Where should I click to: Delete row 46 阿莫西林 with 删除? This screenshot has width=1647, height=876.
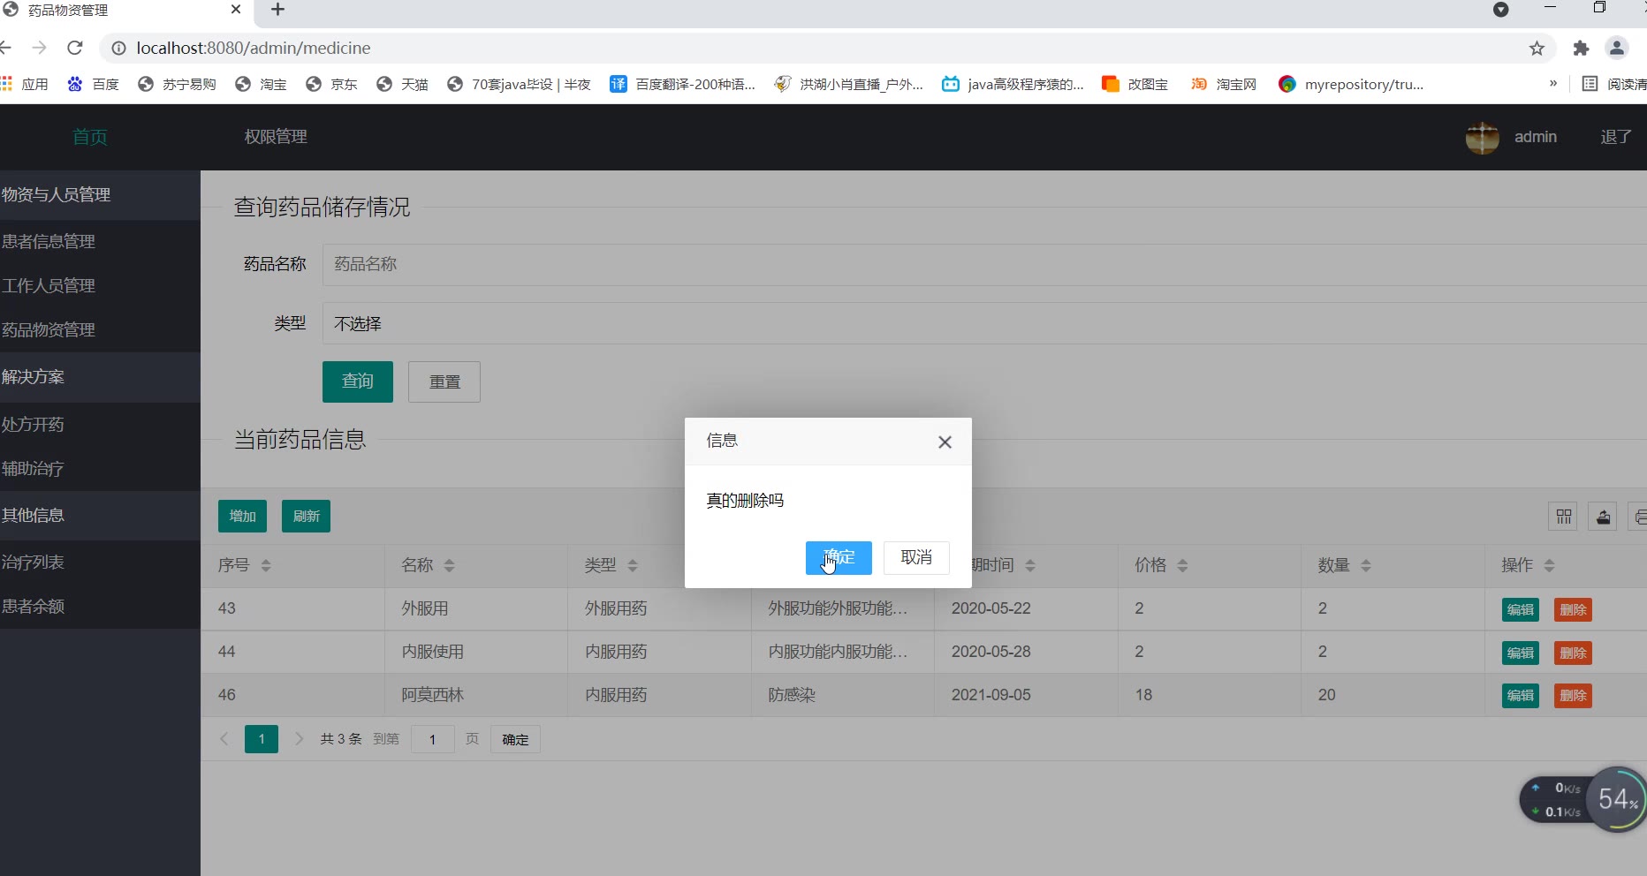pos(1573,696)
